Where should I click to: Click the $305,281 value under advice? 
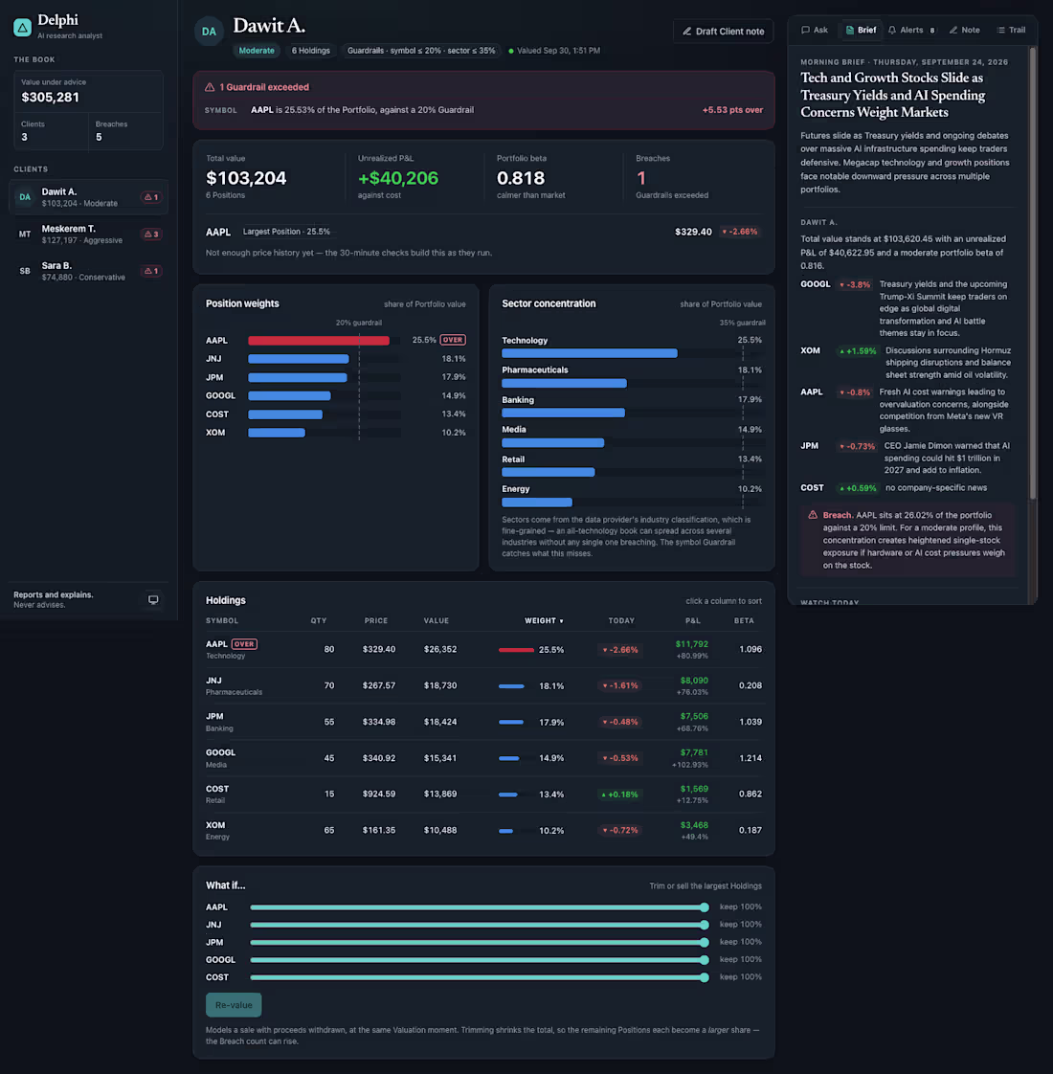(50, 98)
